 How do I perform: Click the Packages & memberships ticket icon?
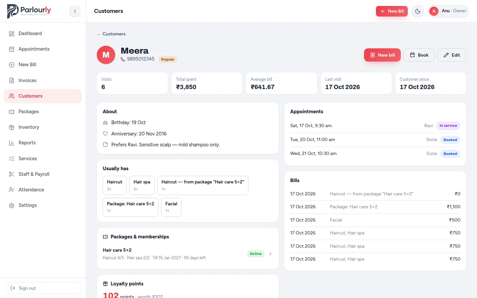pos(105,237)
